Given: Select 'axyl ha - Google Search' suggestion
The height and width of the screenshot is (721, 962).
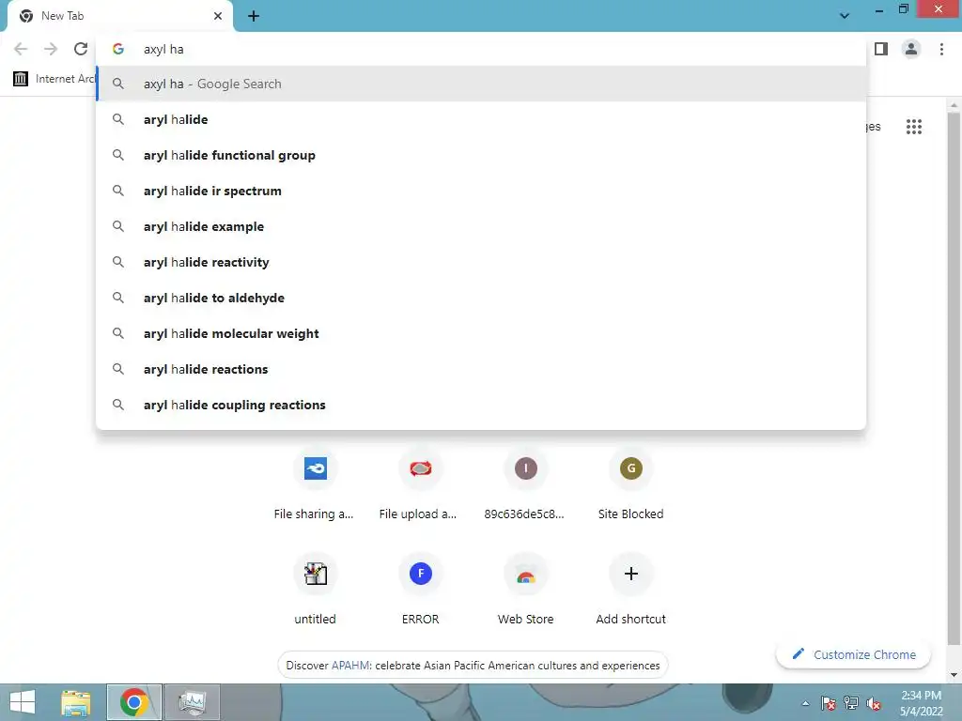Looking at the screenshot, I should click(481, 84).
